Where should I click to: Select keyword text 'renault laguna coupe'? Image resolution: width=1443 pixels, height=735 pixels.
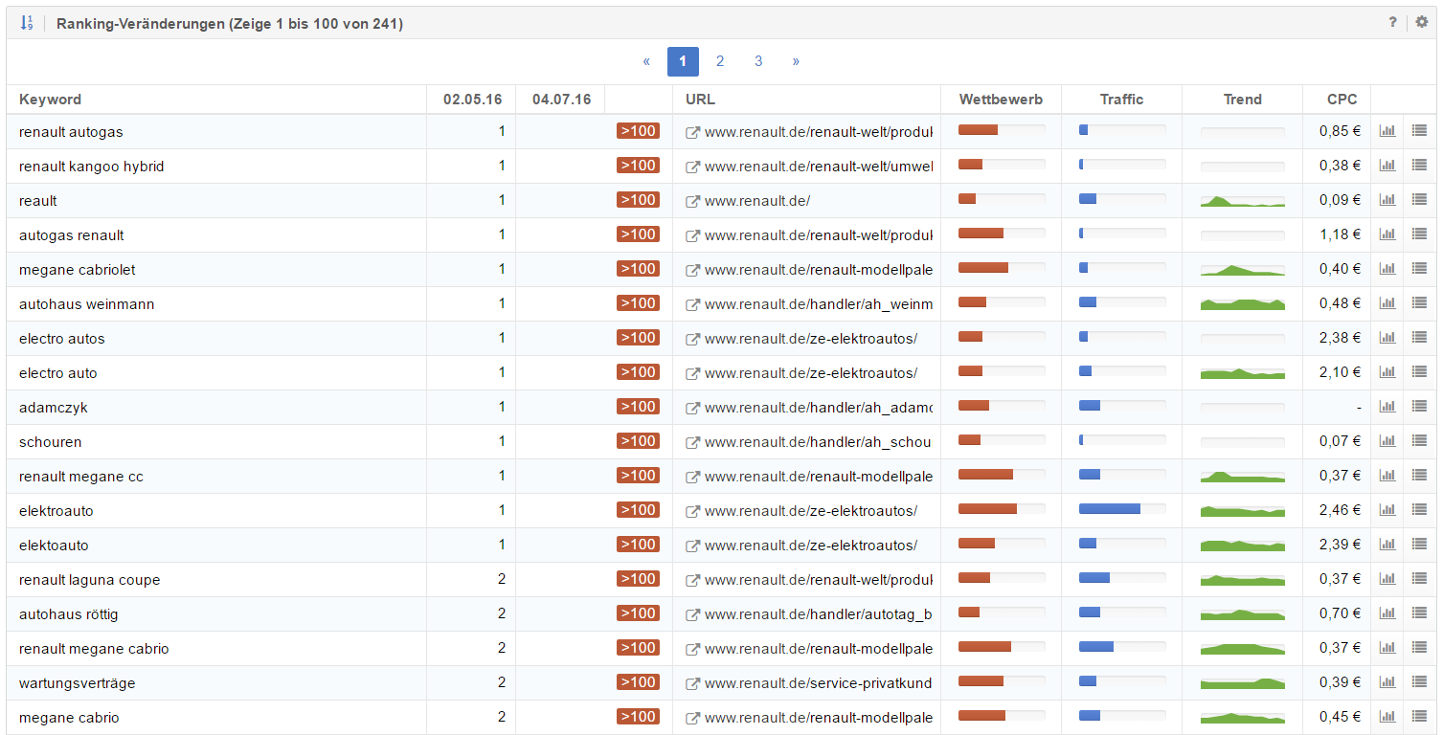click(x=90, y=580)
